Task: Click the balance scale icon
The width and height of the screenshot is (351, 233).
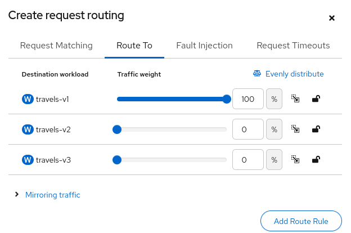Action: [257, 74]
